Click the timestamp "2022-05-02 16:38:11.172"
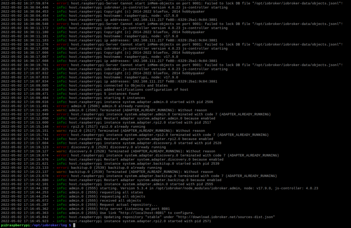 pyautogui.click(x=25, y=28)
